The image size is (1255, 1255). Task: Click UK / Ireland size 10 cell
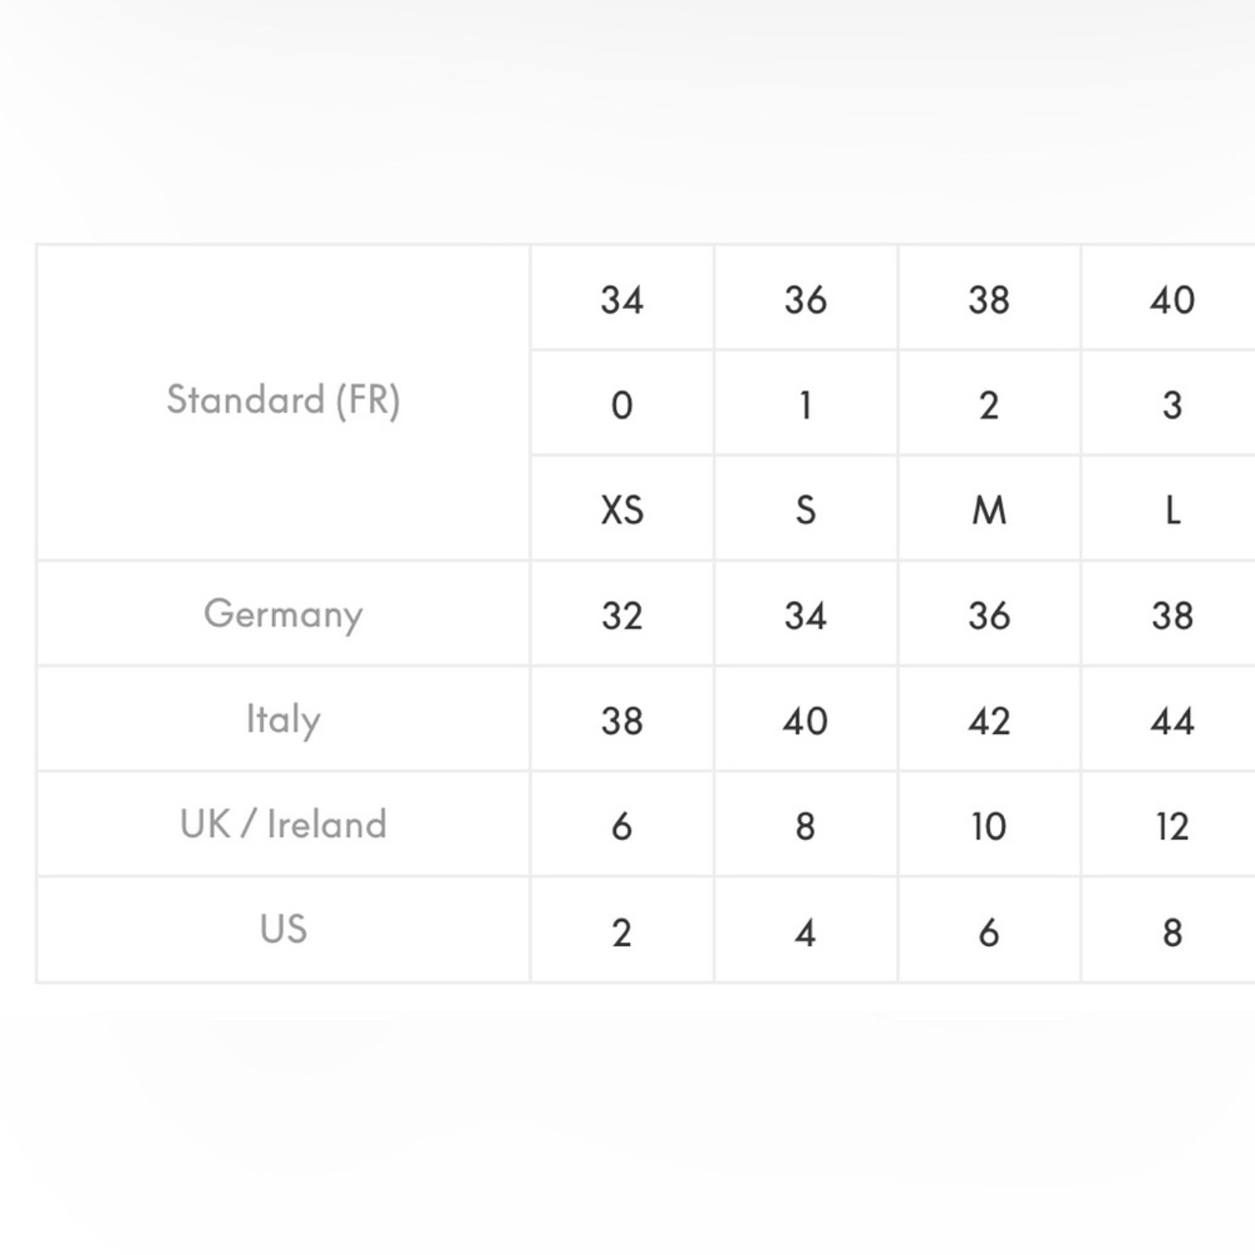[988, 826]
